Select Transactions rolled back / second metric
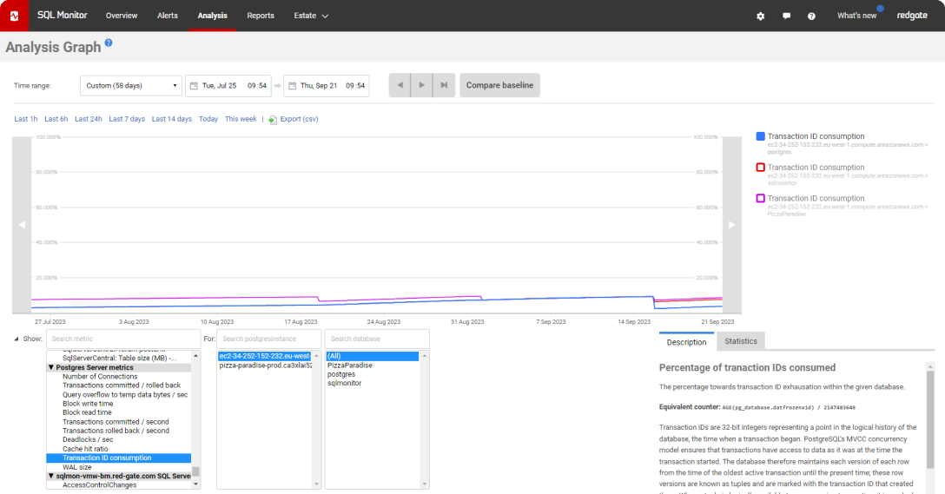 (x=116, y=431)
